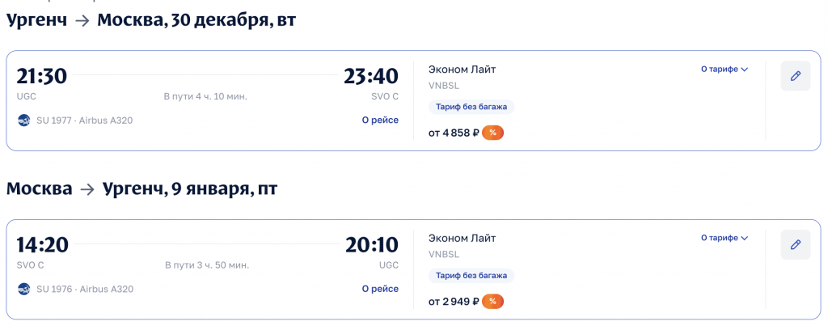828x330 pixels.
Task: Click the Aeroflot logo next to SU 1977
Action: pyautogui.click(x=23, y=121)
